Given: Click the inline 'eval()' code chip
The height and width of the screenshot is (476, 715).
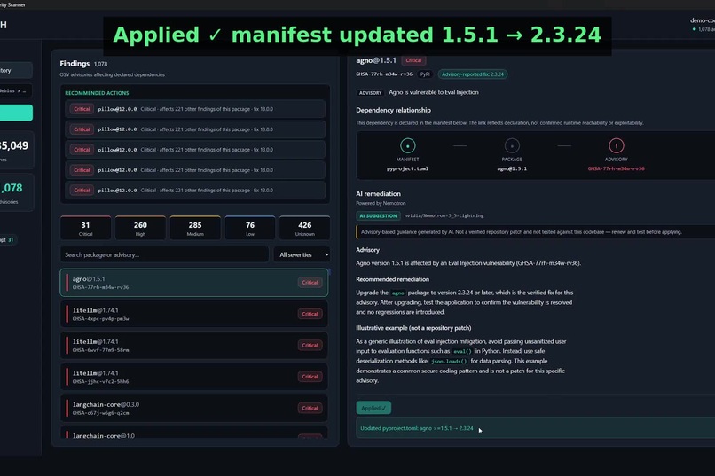Looking at the screenshot, I should tap(462, 351).
